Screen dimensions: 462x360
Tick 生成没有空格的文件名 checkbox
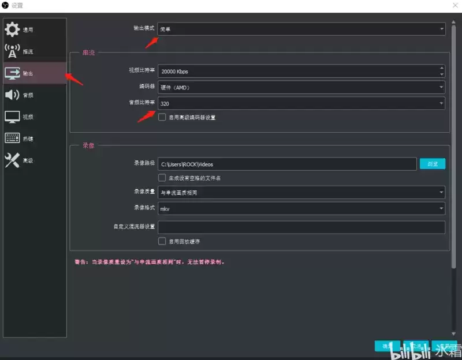[162, 178]
